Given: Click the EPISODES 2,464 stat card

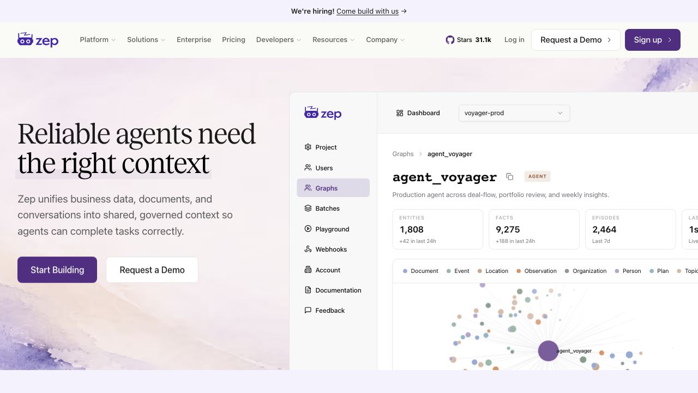Looking at the screenshot, I should (631, 229).
